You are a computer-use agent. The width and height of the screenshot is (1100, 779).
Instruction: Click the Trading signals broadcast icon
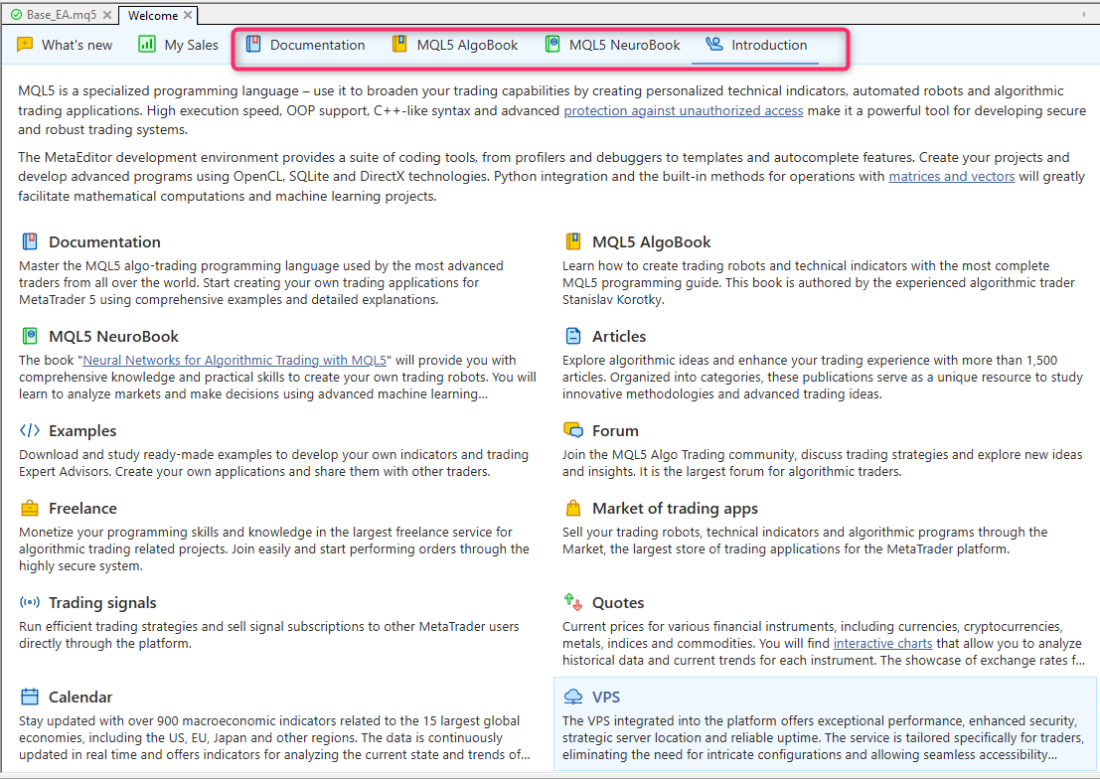click(x=30, y=602)
